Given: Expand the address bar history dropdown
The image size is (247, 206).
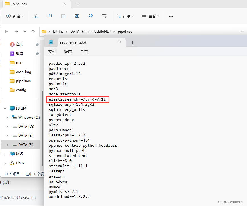Looking at the screenshot, I should [241, 32].
